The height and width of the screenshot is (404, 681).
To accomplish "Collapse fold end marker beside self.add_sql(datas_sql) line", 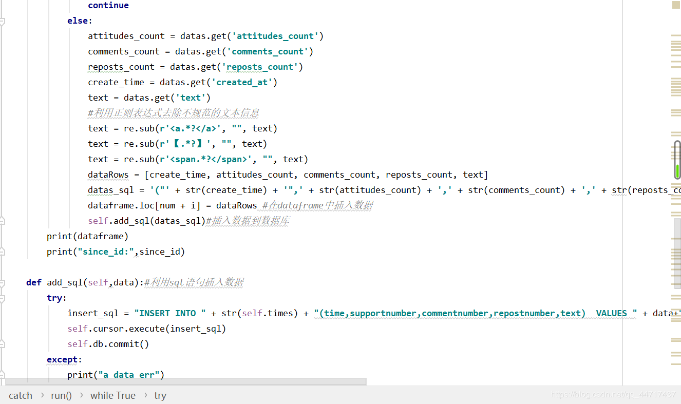I will point(2,221).
